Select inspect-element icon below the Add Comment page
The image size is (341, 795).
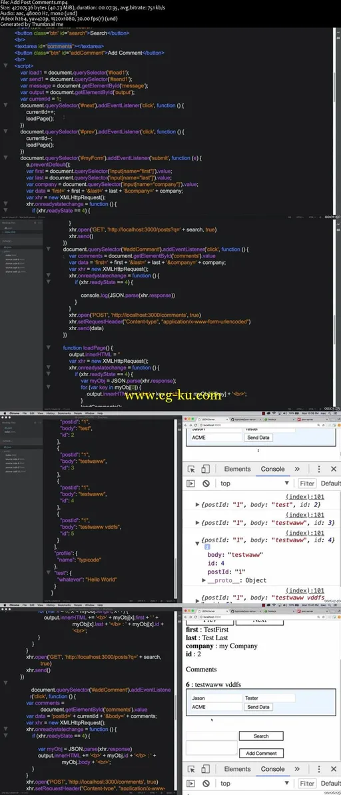click(191, 768)
